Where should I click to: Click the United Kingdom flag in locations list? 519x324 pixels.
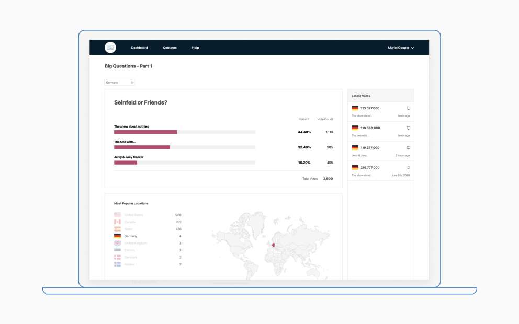[x=117, y=243]
